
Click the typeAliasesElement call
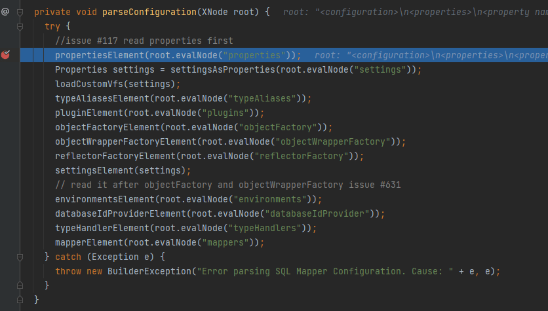pos(102,98)
